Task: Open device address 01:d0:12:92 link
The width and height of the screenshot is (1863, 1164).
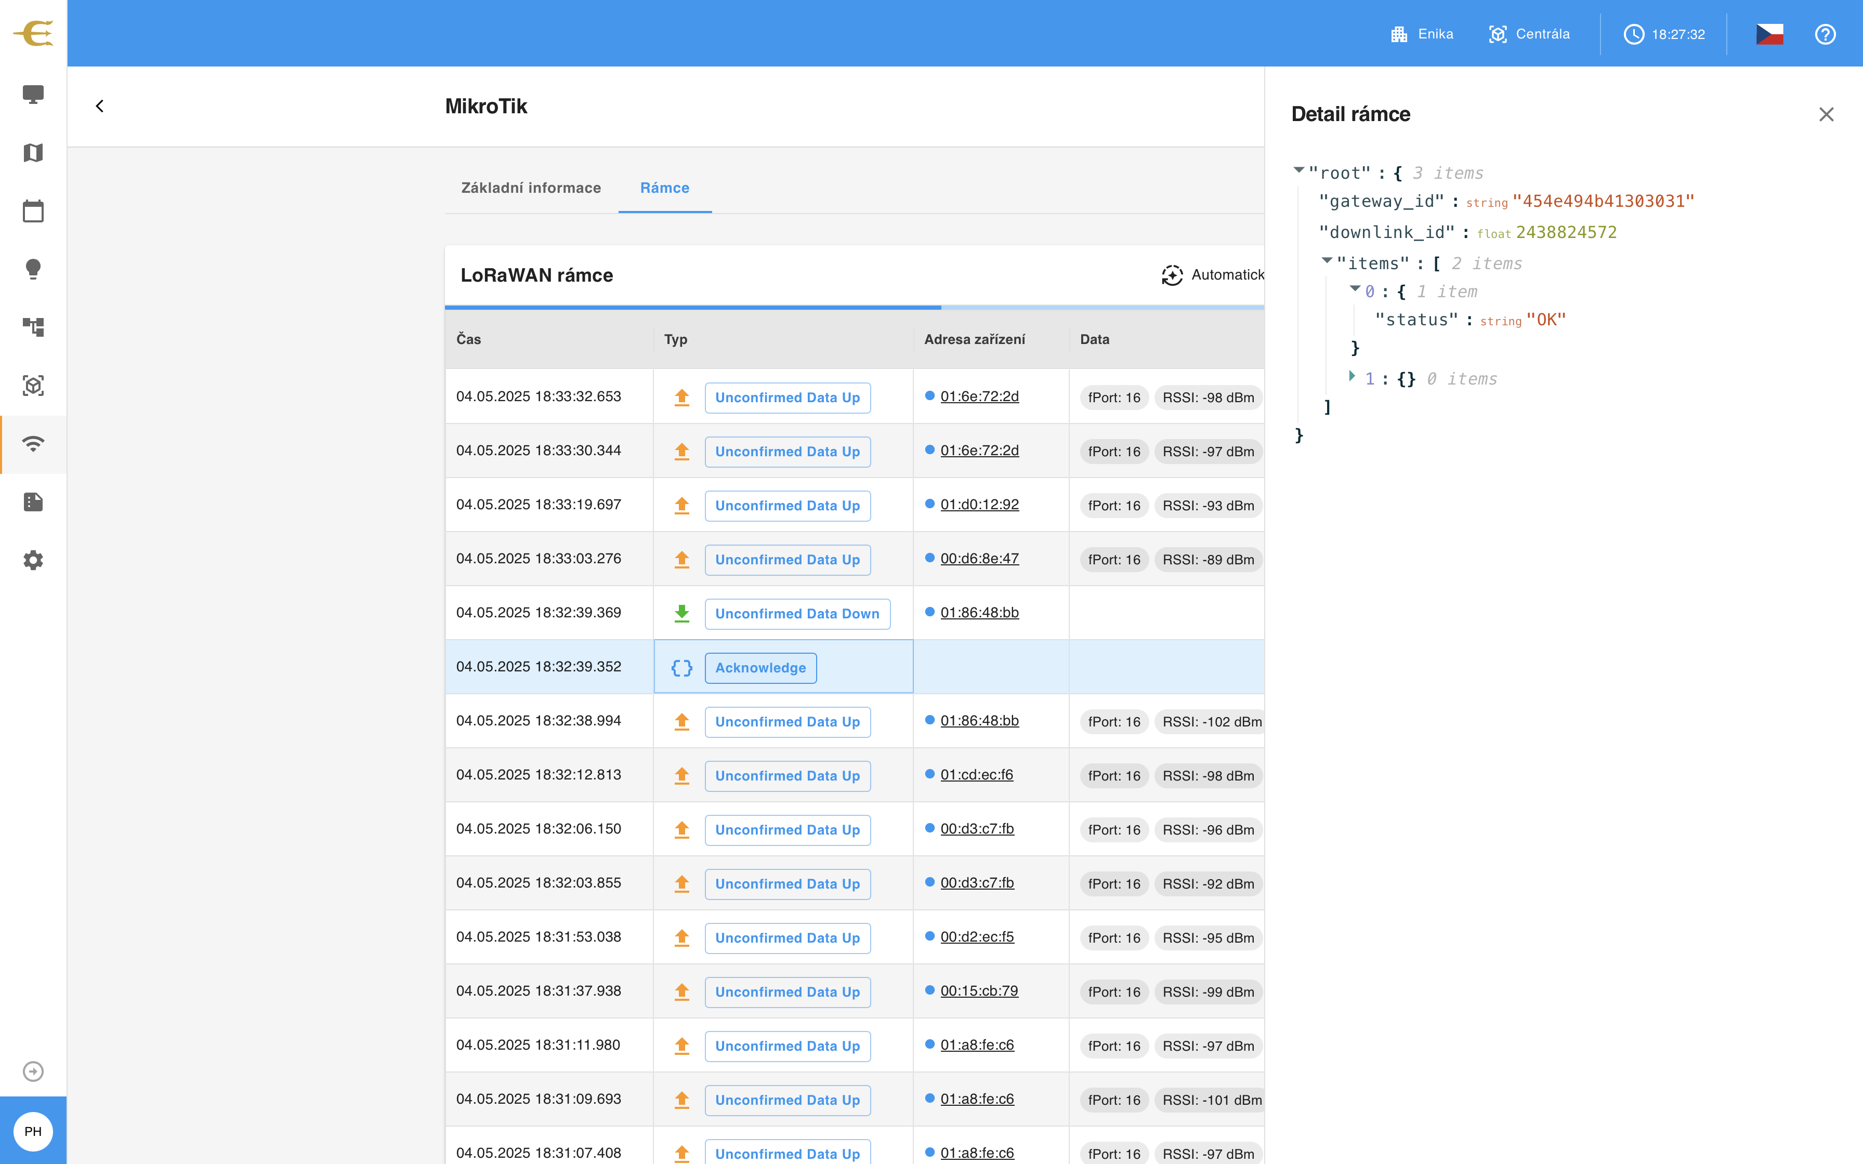Action: 979,504
